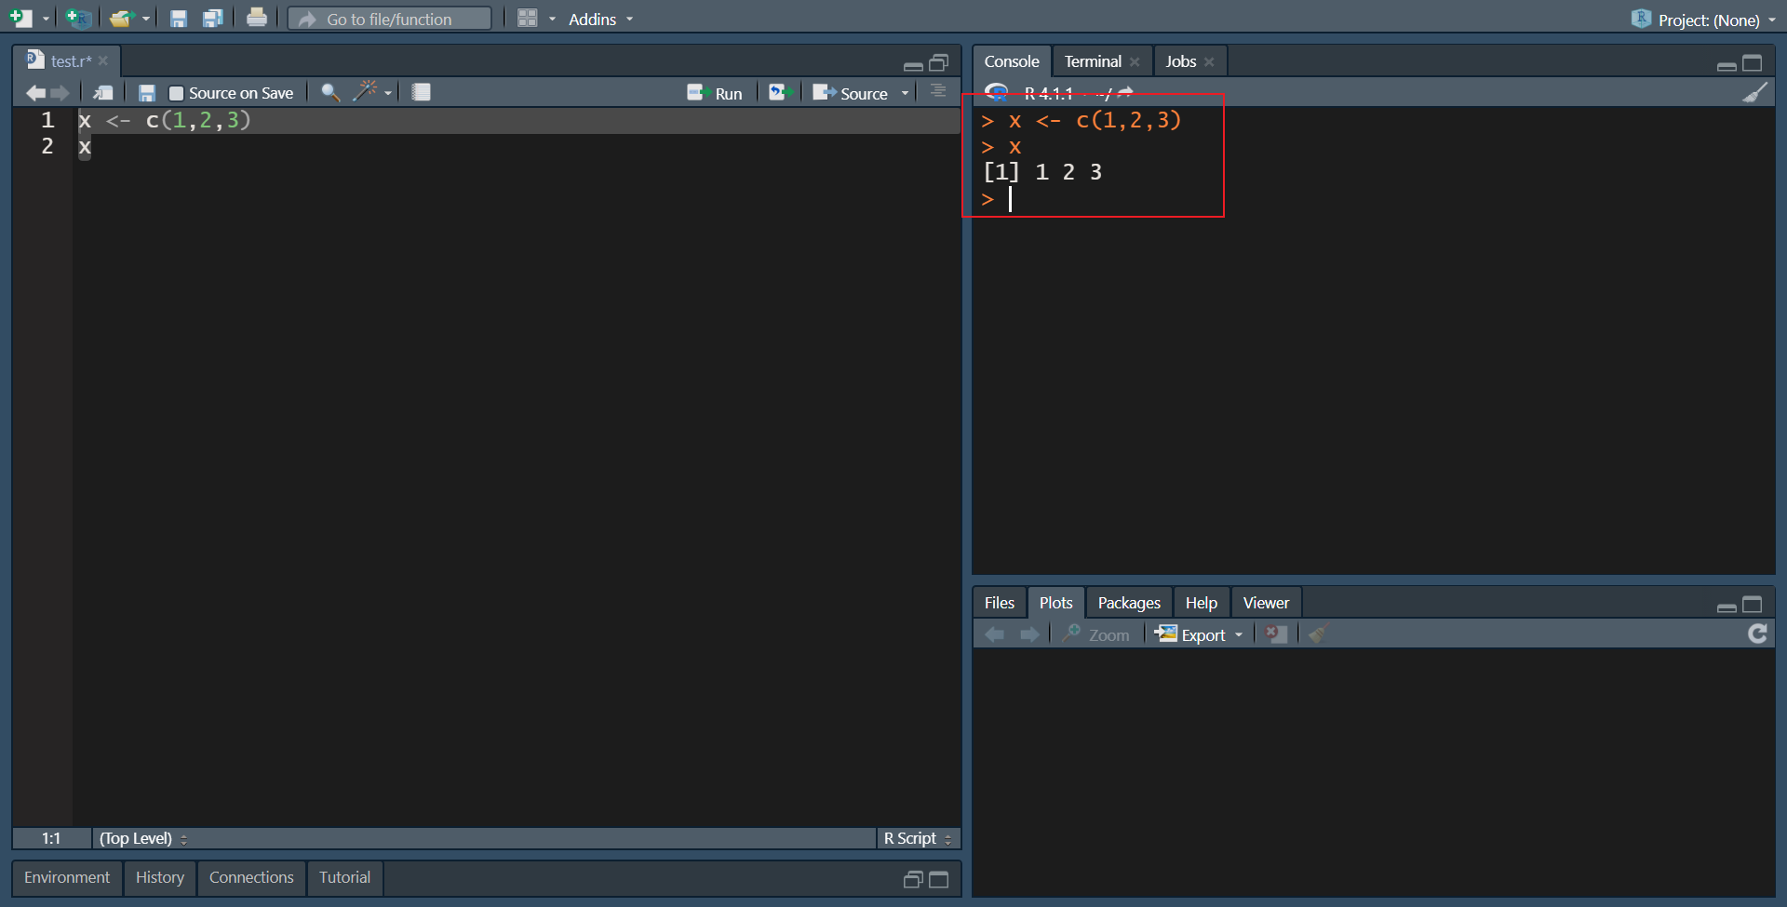Save test.r using editor toolbar icon
Image resolution: width=1787 pixels, height=907 pixels.
(x=146, y=93)
